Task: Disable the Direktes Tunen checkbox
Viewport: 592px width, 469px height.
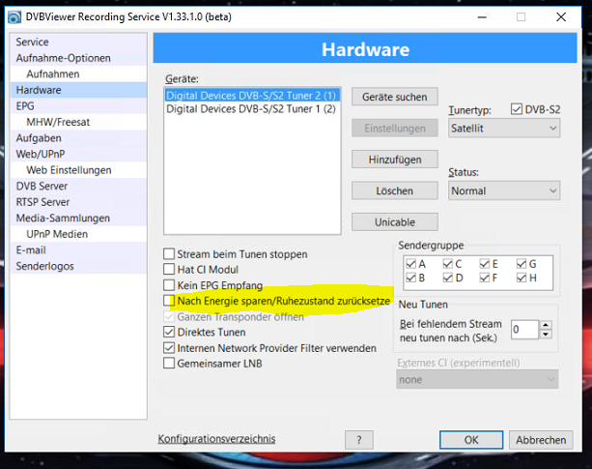Action: (169, 332)
